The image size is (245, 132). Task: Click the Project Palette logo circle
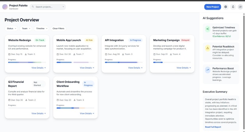[5, 7]
